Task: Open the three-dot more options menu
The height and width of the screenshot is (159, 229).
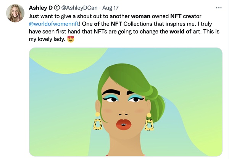Action: (x=219, y=8)
